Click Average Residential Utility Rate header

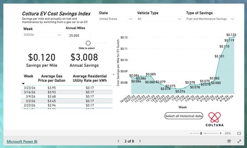(90, 78)
